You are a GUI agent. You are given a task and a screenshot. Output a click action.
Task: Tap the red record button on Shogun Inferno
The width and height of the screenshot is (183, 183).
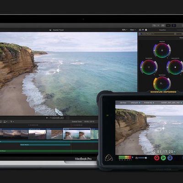[156, 158]
